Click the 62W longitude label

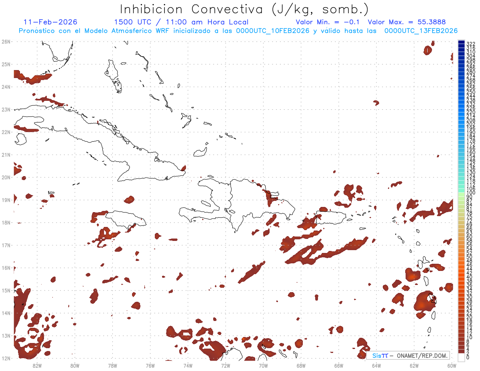tap(414, 365)
